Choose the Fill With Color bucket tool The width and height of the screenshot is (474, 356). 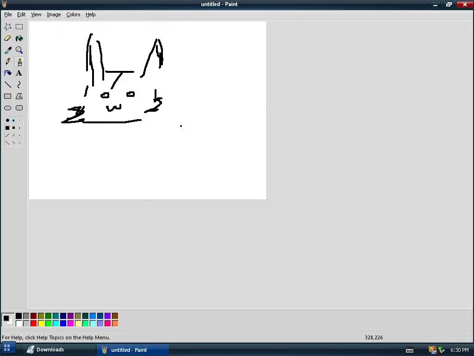(x=19, y=38)
